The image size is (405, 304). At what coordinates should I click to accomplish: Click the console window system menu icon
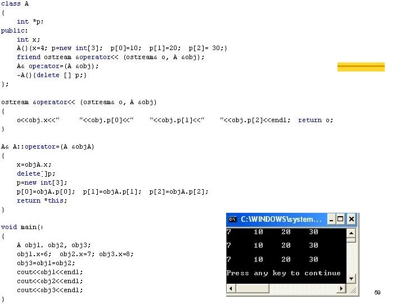232,219
